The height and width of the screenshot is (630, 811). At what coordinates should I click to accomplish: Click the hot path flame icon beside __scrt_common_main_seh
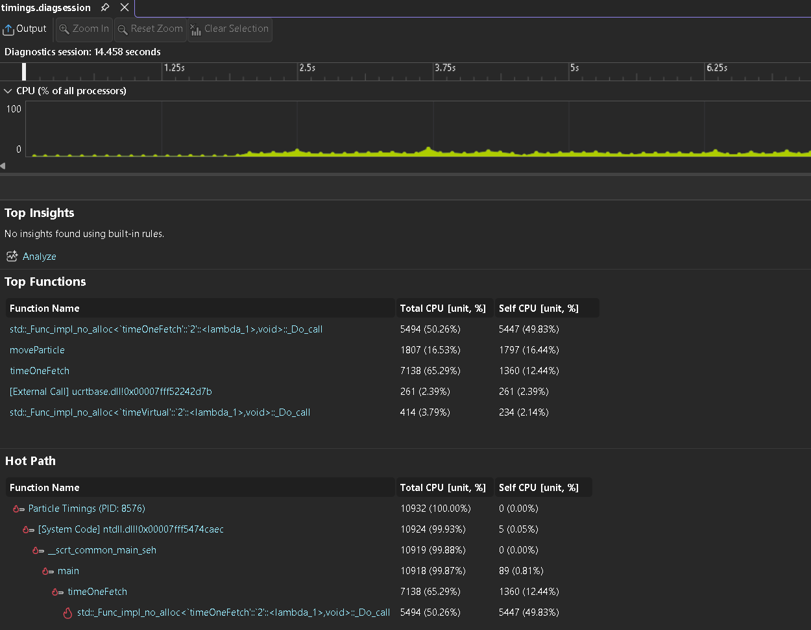(x=38, y=550)
